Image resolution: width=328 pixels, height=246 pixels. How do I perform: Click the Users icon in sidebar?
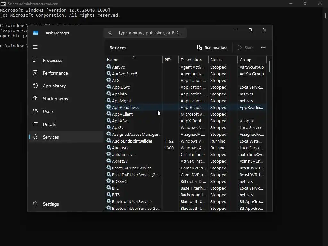pyautogui.click(x=35, y=111)
